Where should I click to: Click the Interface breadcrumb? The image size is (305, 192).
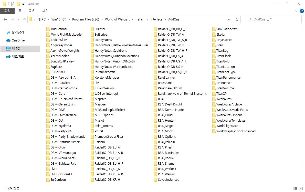[x=156, y=19]
